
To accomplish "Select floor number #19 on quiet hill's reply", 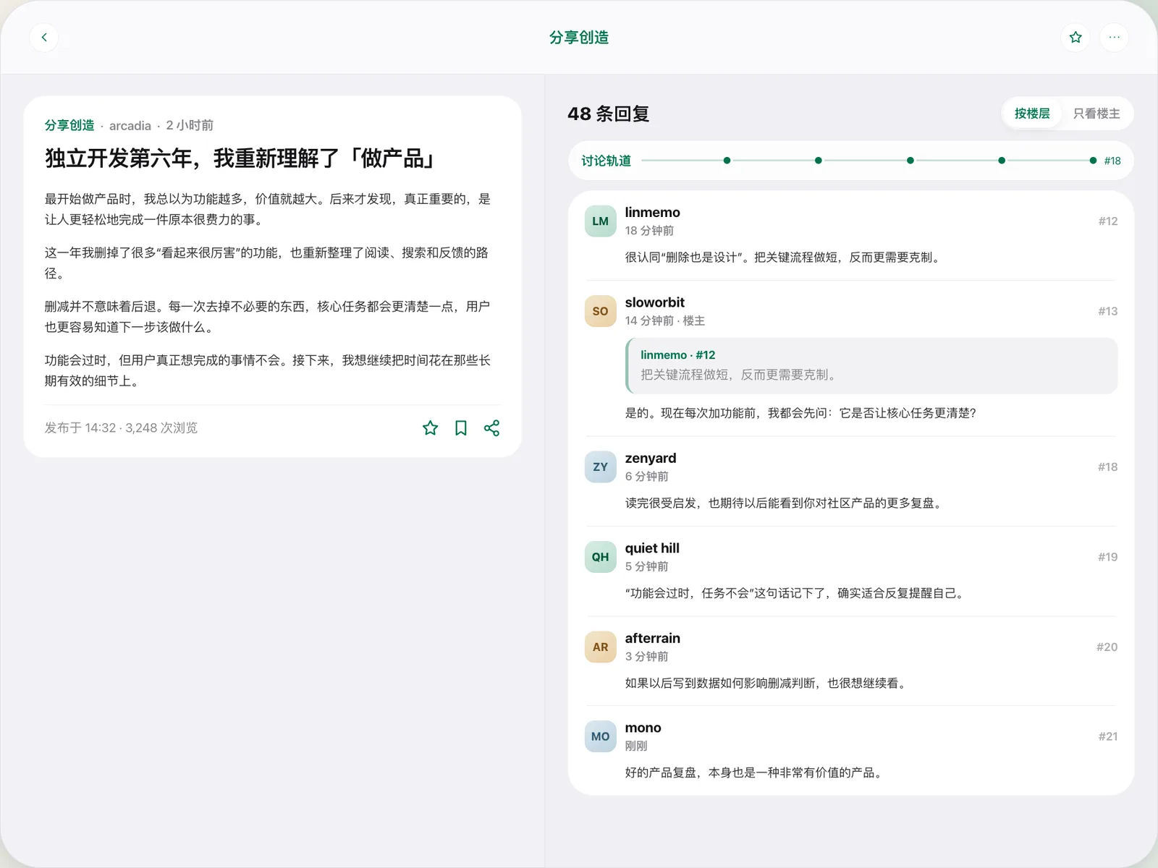I will pyautogui.click(x=1107, y=557).
